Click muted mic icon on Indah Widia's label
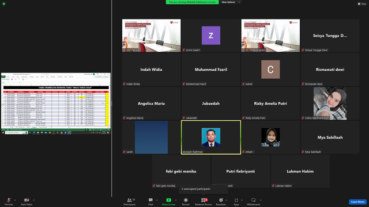This screenshot has width=369, height=207. [x=125, y=84]
